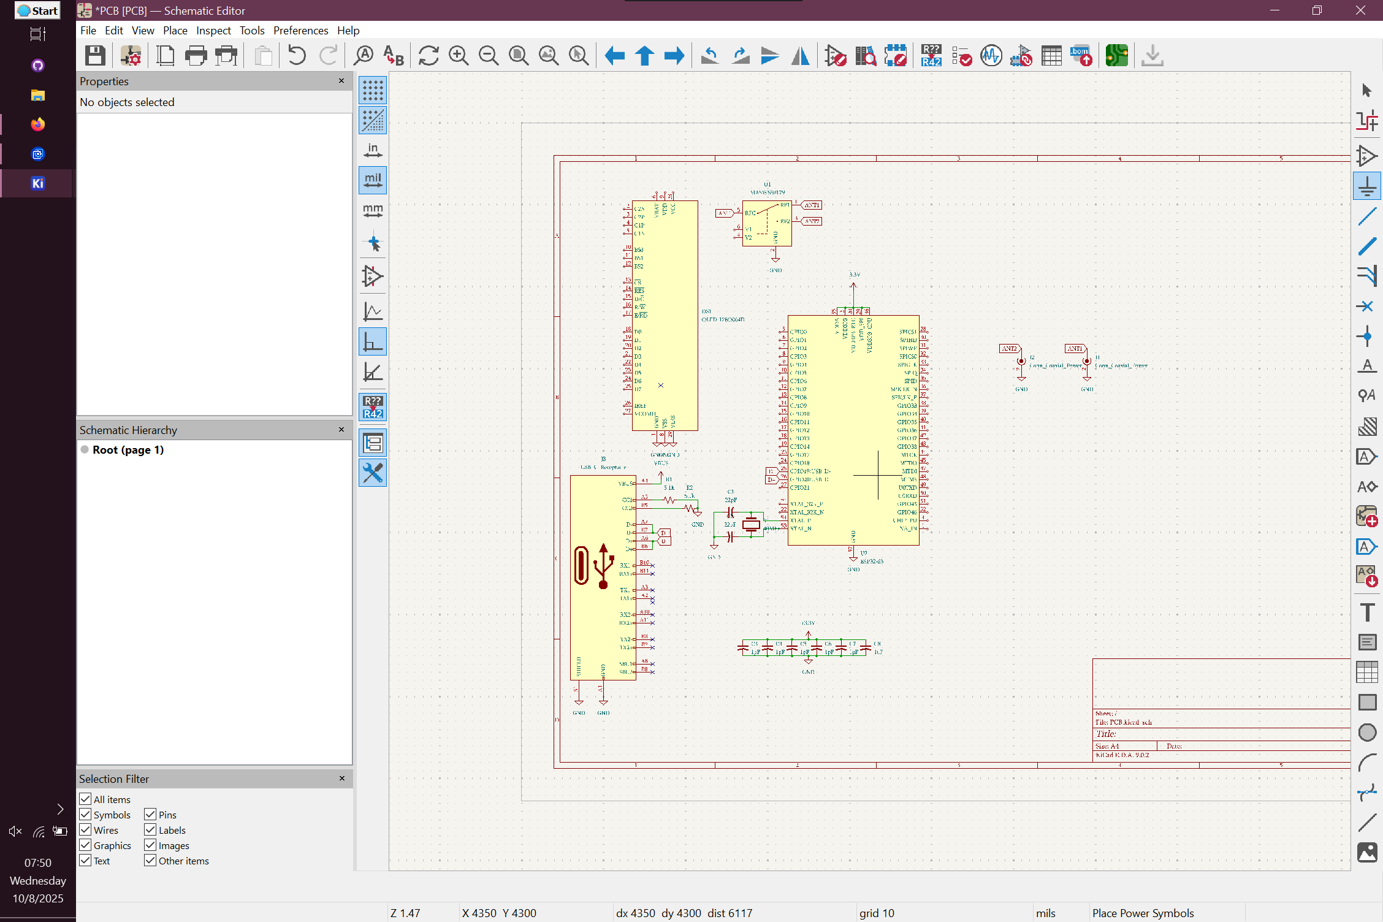This screenshot has width=1383, height=922.
Task: Click the Save schematic icon
Action: (x=95, y=56)
